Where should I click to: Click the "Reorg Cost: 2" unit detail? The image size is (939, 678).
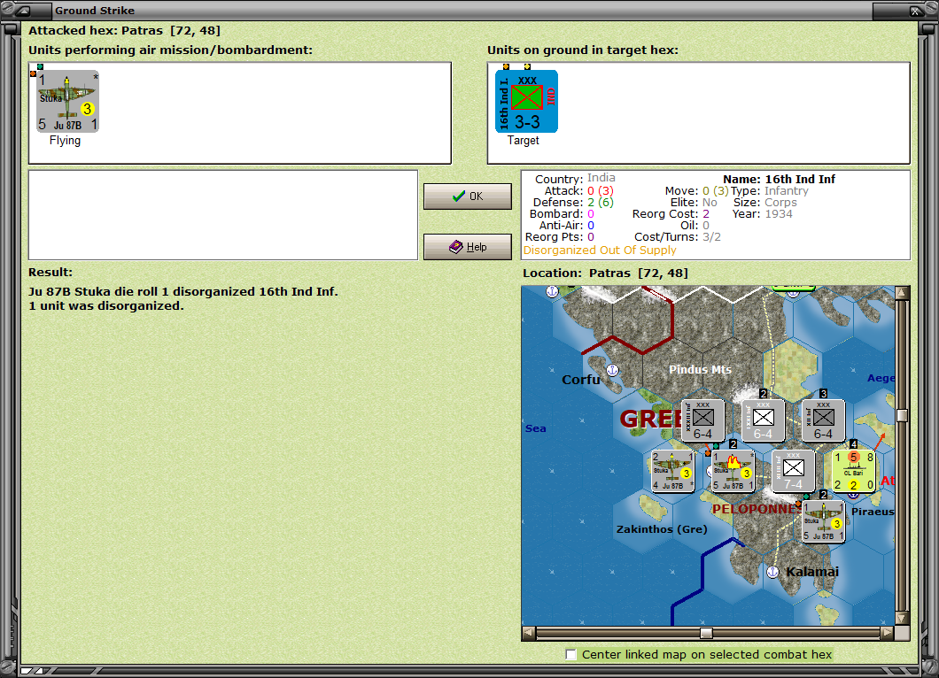[671, 213]
